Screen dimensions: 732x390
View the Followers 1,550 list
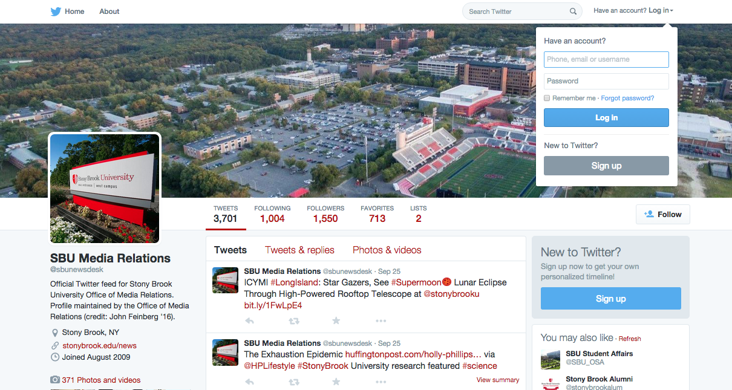(325, 214)
